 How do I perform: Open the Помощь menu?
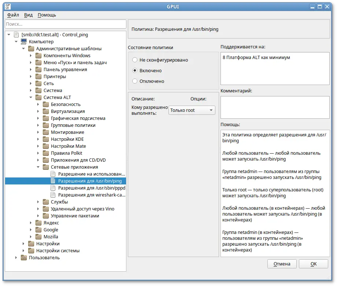[x=47, y=15]
